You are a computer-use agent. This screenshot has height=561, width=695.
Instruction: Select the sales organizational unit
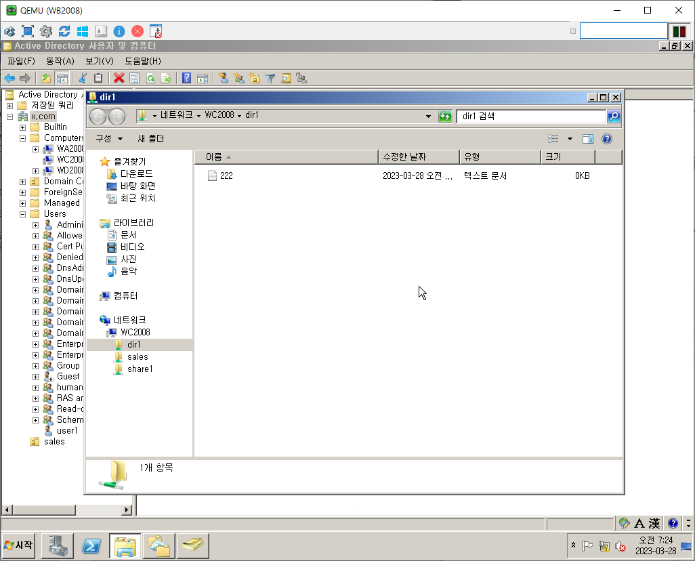54,441
